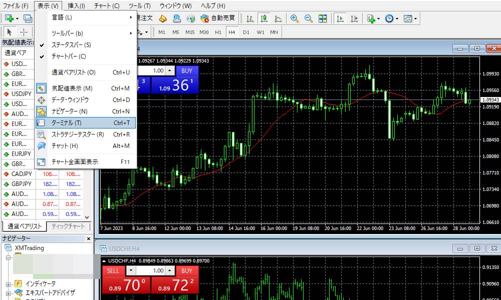The image size is (501, 300).
Task: Click the chart shift icon
Action: [x=355, y=18]
